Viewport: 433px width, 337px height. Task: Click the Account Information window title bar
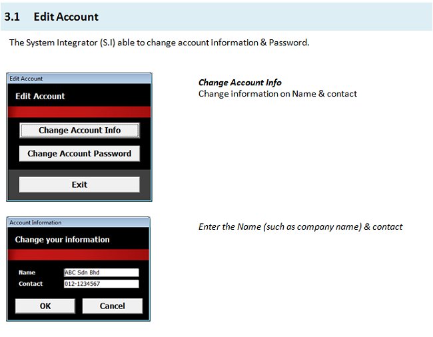[78, 222]
